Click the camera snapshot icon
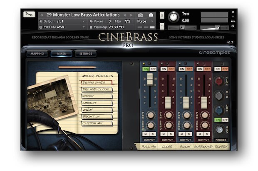The width and height of the screenshot is (258, 171). (x=140, y=15)
